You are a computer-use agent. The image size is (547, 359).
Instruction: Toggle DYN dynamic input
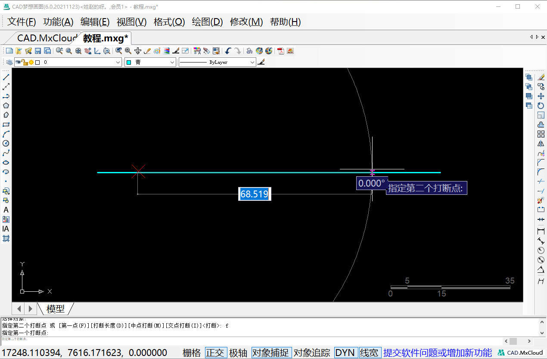pos(345,353)
